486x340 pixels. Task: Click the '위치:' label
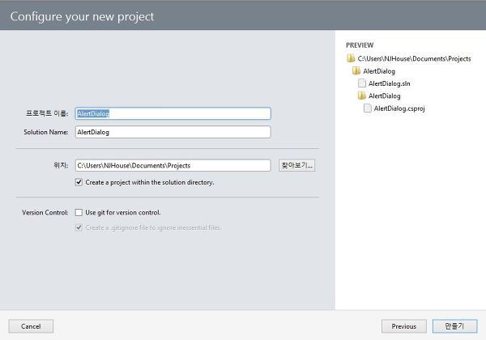(x=61, y=165)
